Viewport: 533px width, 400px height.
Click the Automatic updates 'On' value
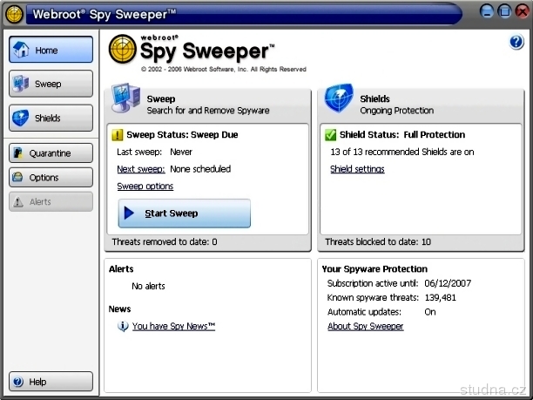click(430, 312)
